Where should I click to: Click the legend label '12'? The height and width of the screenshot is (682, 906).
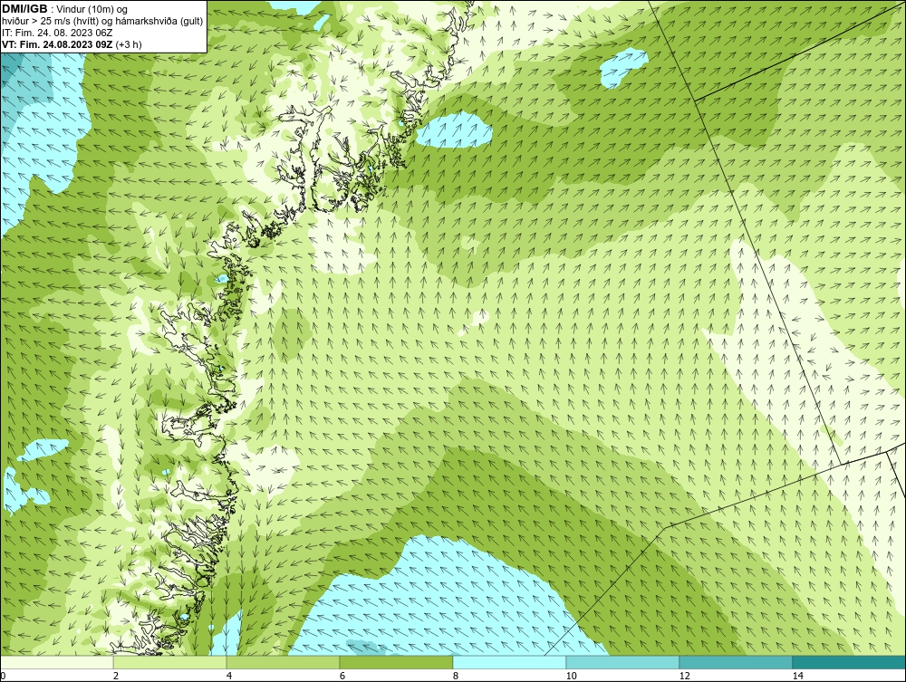tap(685, 676)
